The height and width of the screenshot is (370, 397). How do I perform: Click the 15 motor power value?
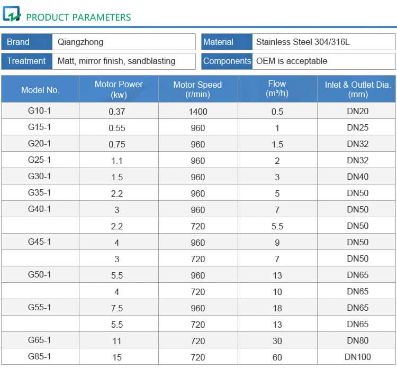[x=117, y=357]
